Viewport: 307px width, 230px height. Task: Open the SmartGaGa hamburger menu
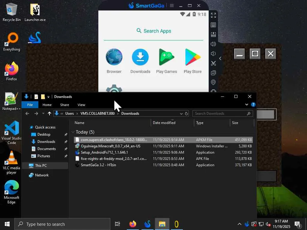coord(172,5)
